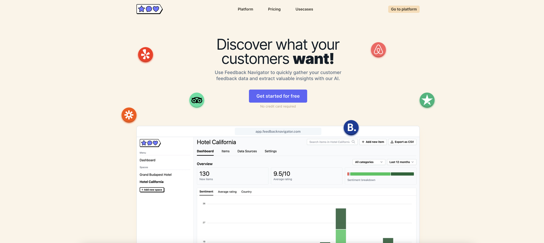The height and width of the screenshot is (243, 544).
Task: Click the Feedback Navigator logo in header
Action: (x=149, y=9)
